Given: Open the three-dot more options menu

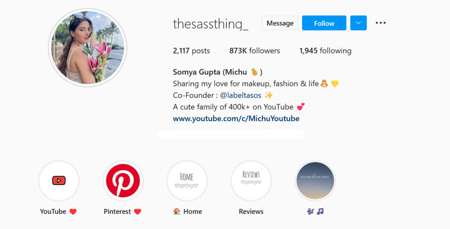Looking at the screenshot, I should point(381,23).
